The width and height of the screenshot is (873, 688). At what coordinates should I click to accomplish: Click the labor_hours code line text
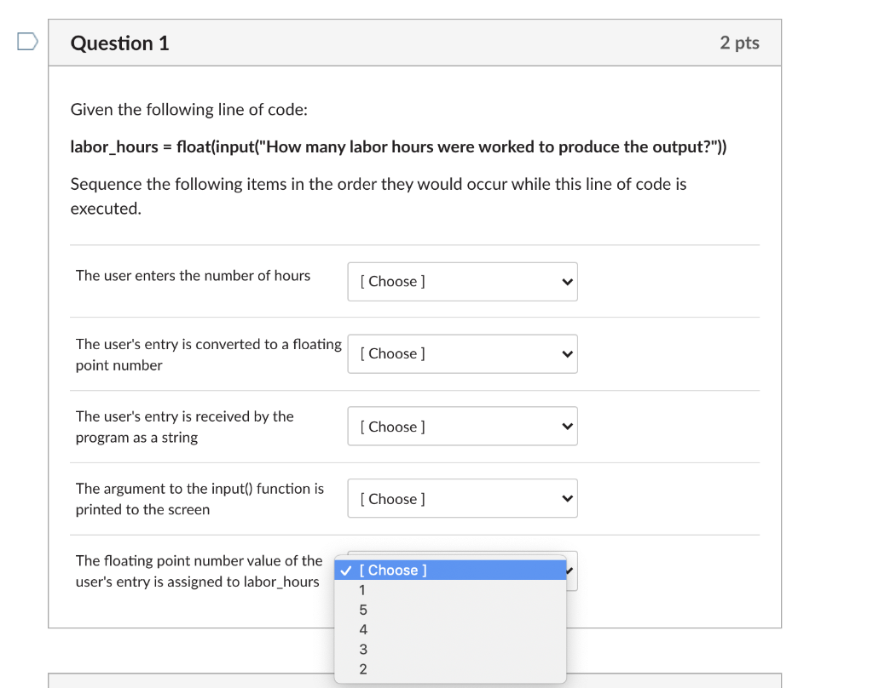[x=398, y=147]
